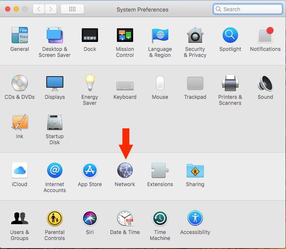Click the forward navigation arrow

coord(51,9)
